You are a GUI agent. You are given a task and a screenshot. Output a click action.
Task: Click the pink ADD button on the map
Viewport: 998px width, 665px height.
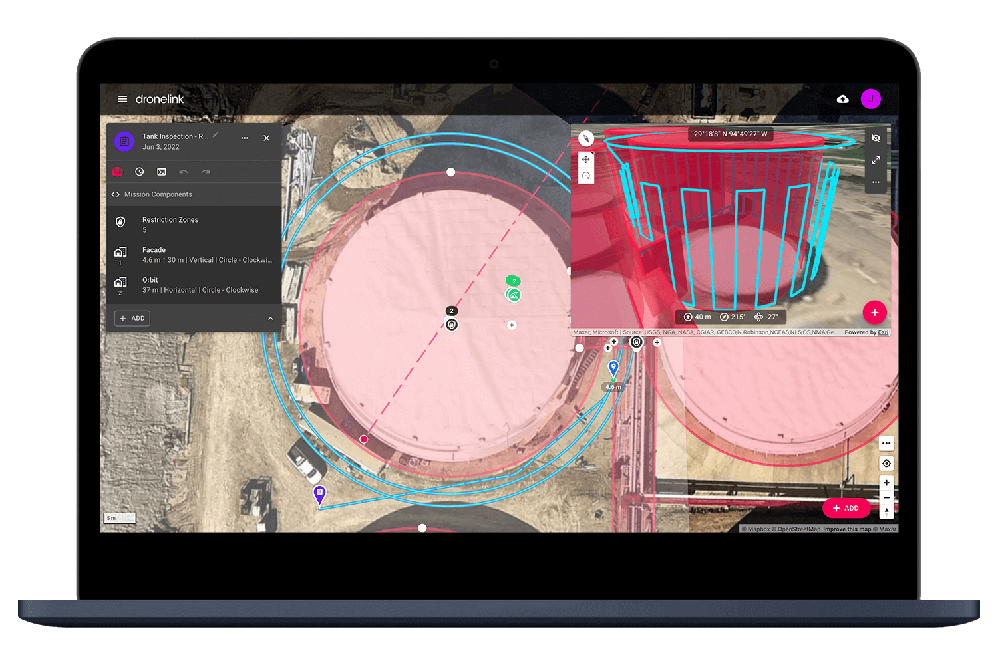pos(846,508)
